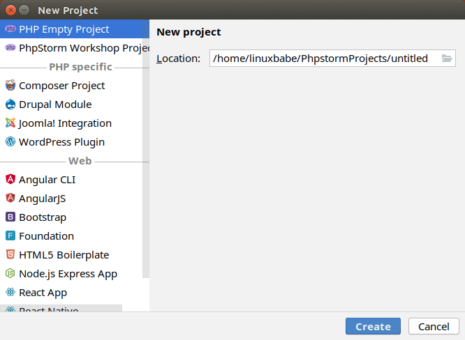Select Foundation project template
Viewport: 465px width, 340px height.
pyautogui.click(x=46, y=236)
